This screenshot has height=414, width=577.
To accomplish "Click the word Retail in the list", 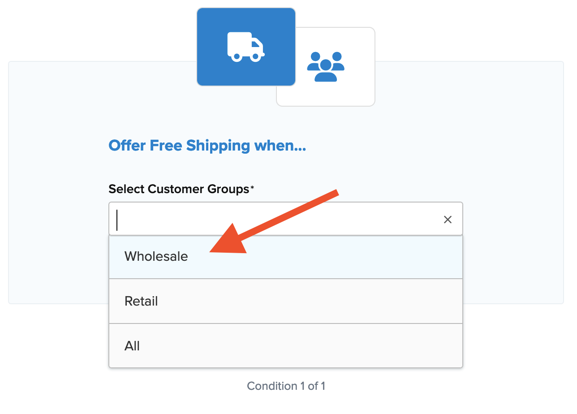I will [141, 301].
